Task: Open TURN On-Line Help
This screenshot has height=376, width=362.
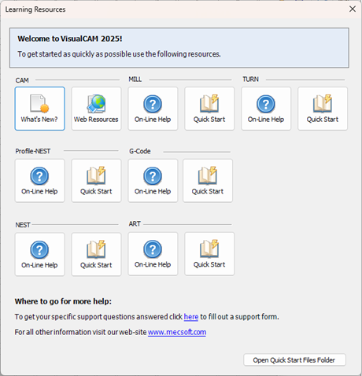Action: [266, 109]
